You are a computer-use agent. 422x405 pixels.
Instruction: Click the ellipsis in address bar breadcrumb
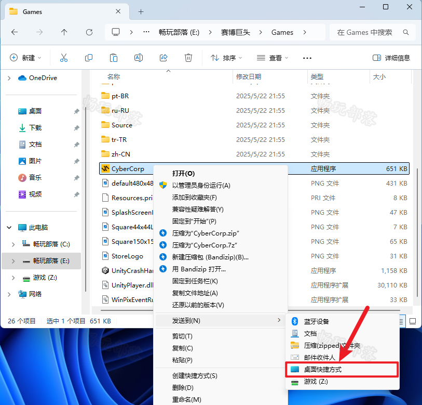click(x=146, y=32)
